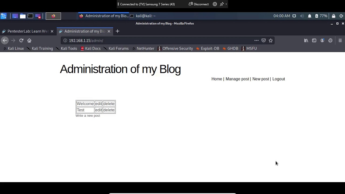The image size is (345, 194).
Task: Open the Kali applications menu icon
Action: [3, 16]
